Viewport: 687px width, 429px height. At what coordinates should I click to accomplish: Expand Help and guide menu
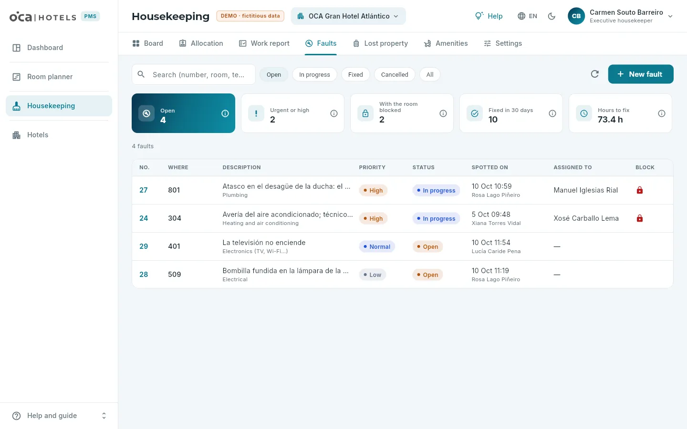click(59, 416)
